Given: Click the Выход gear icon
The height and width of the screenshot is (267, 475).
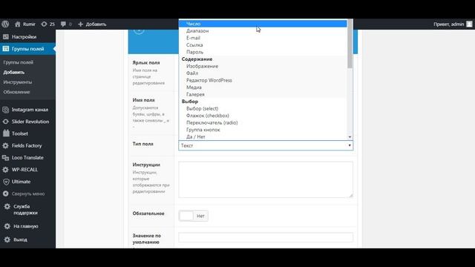Looking at the screenshot, I should tap(7, 240).
